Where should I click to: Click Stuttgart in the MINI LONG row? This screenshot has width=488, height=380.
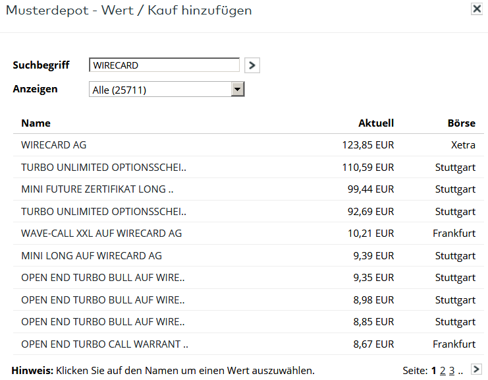pos(455,256)
